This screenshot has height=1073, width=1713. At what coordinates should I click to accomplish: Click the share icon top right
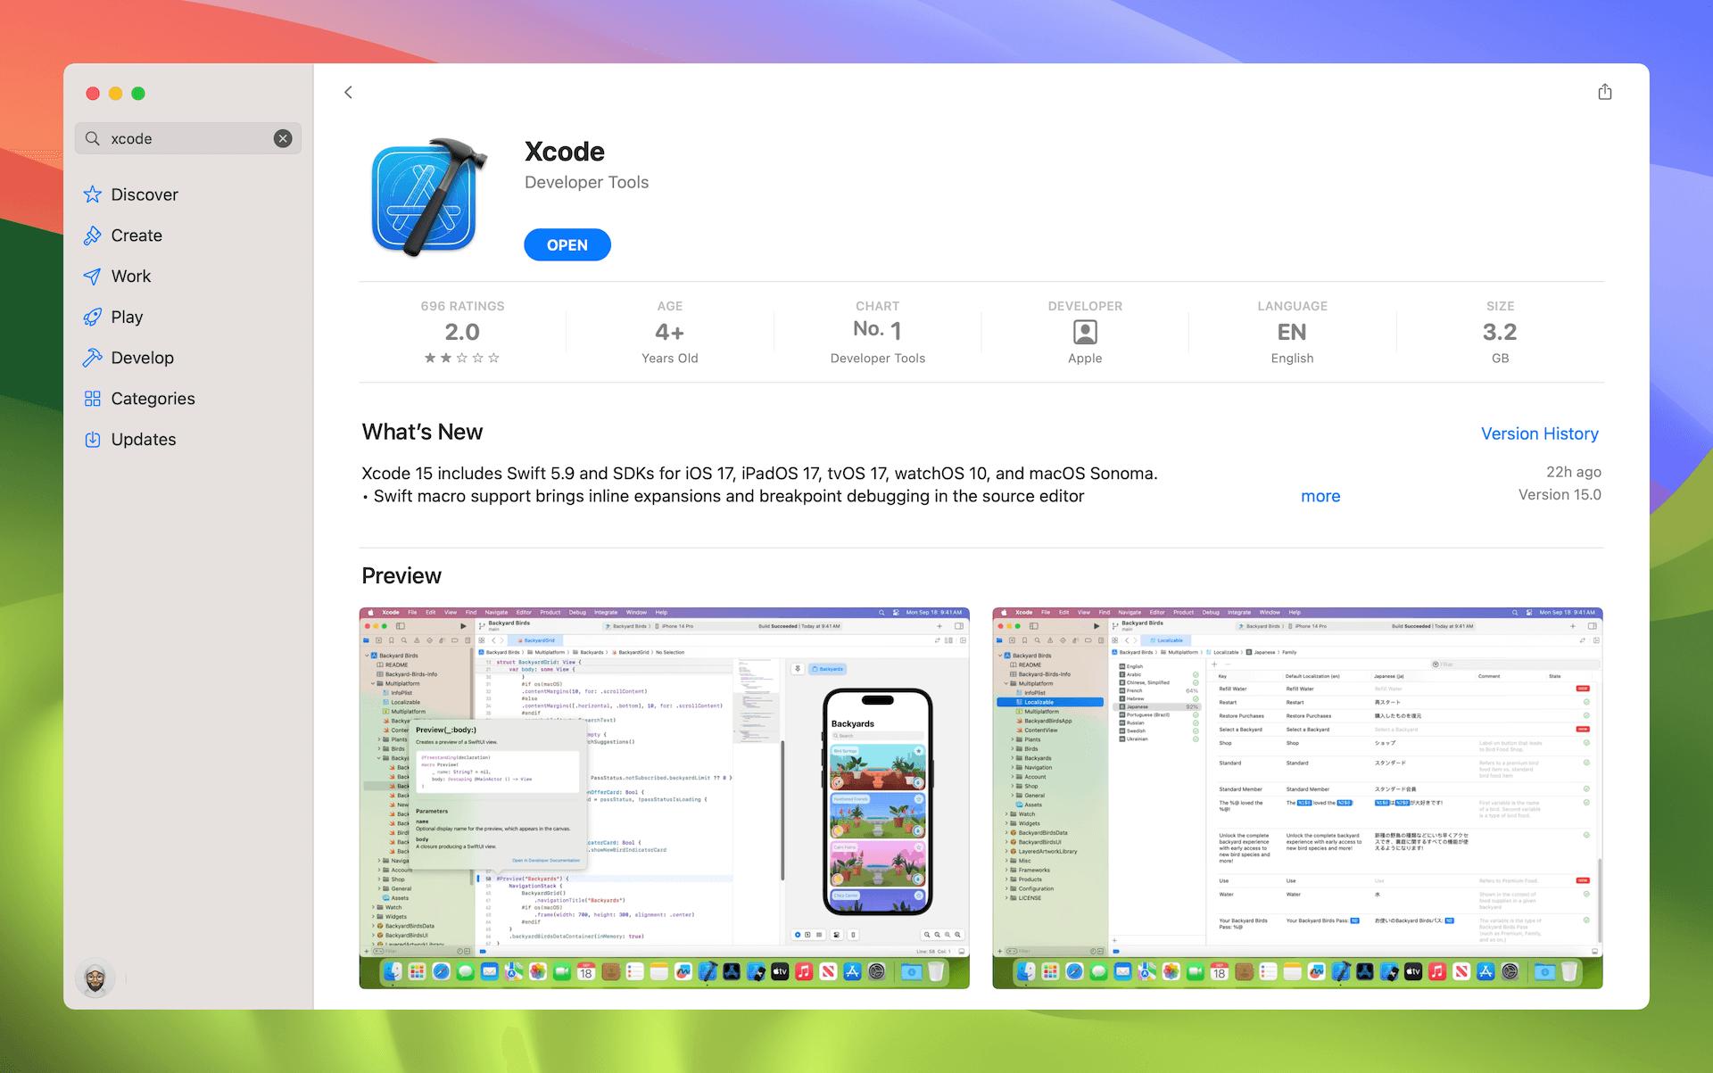[x=1605, y=93]
